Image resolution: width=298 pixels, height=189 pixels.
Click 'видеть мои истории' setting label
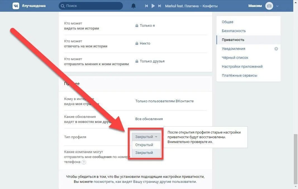(x=82, y=28)
